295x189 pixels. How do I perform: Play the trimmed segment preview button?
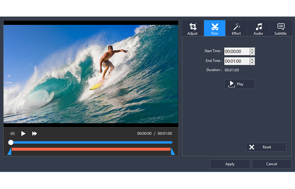[x=240, y=84]
